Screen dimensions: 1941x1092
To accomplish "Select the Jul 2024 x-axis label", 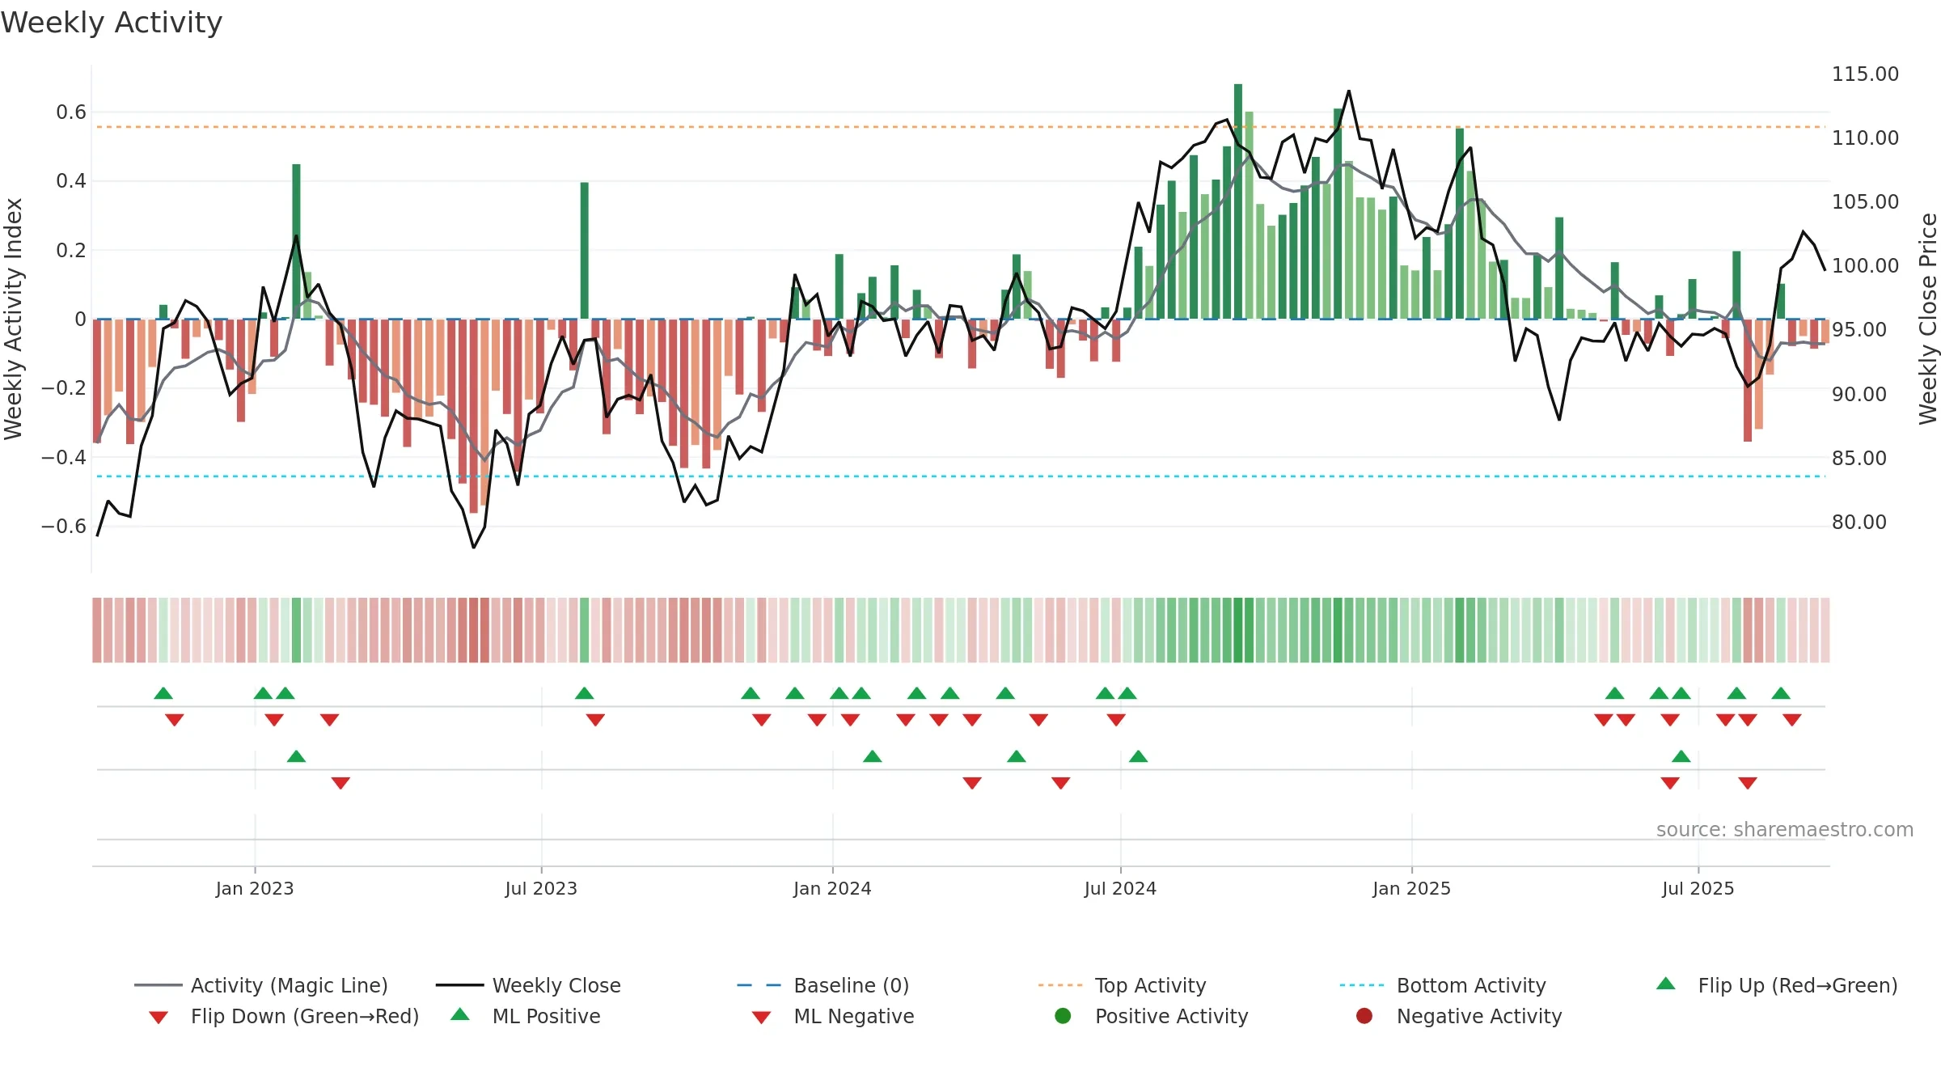I will point(1120,888).
